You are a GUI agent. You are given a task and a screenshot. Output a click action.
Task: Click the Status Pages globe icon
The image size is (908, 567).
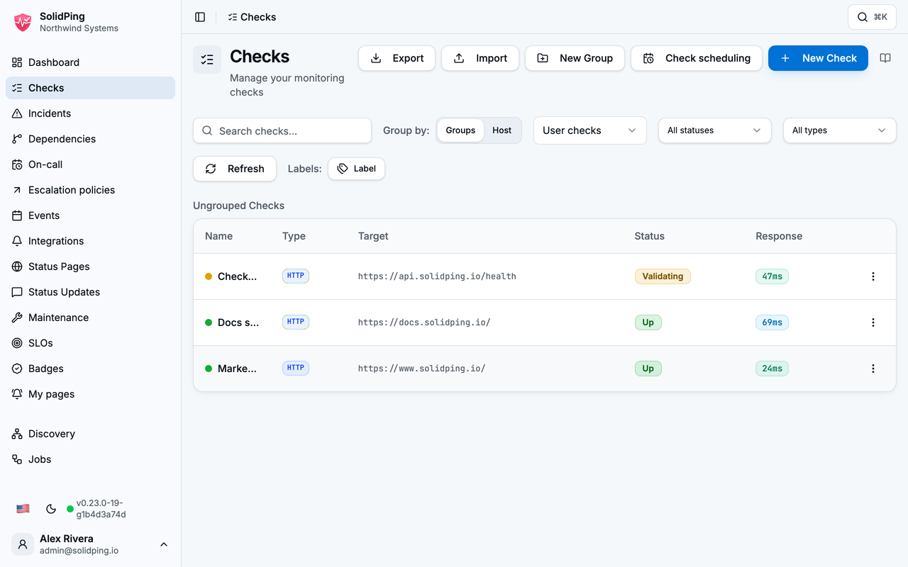pyautogui.click(x=17, y=266)
